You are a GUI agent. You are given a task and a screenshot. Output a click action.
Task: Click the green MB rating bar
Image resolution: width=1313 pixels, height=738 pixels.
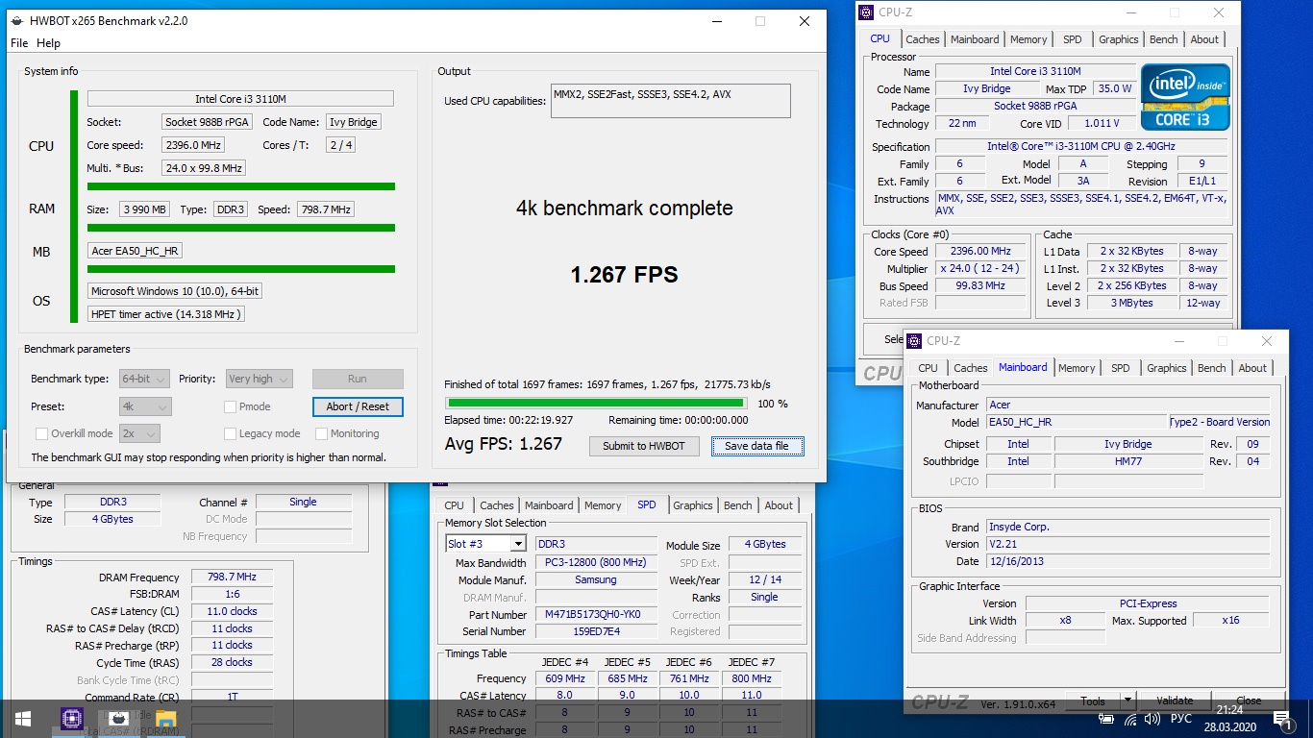(x=241, y=269)
